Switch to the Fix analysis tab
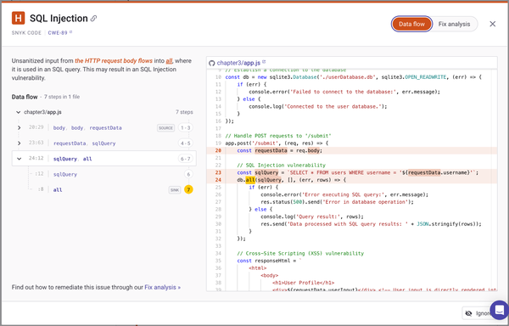 click(x=454, y=24)
